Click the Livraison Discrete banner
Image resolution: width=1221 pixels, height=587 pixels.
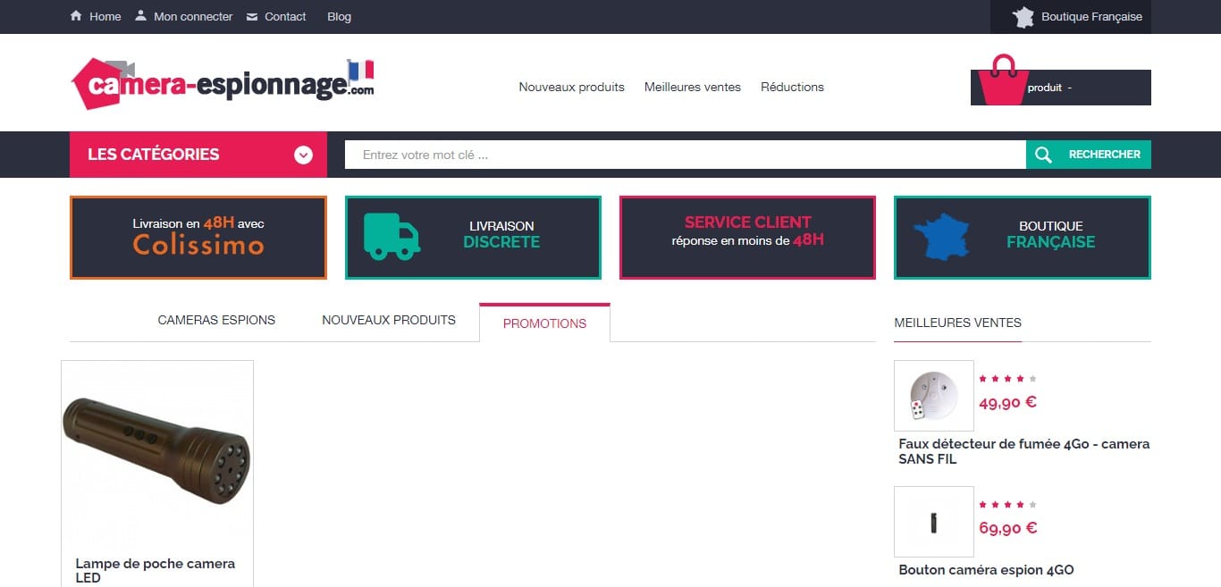pyautogui.click(x=473, y=238)
